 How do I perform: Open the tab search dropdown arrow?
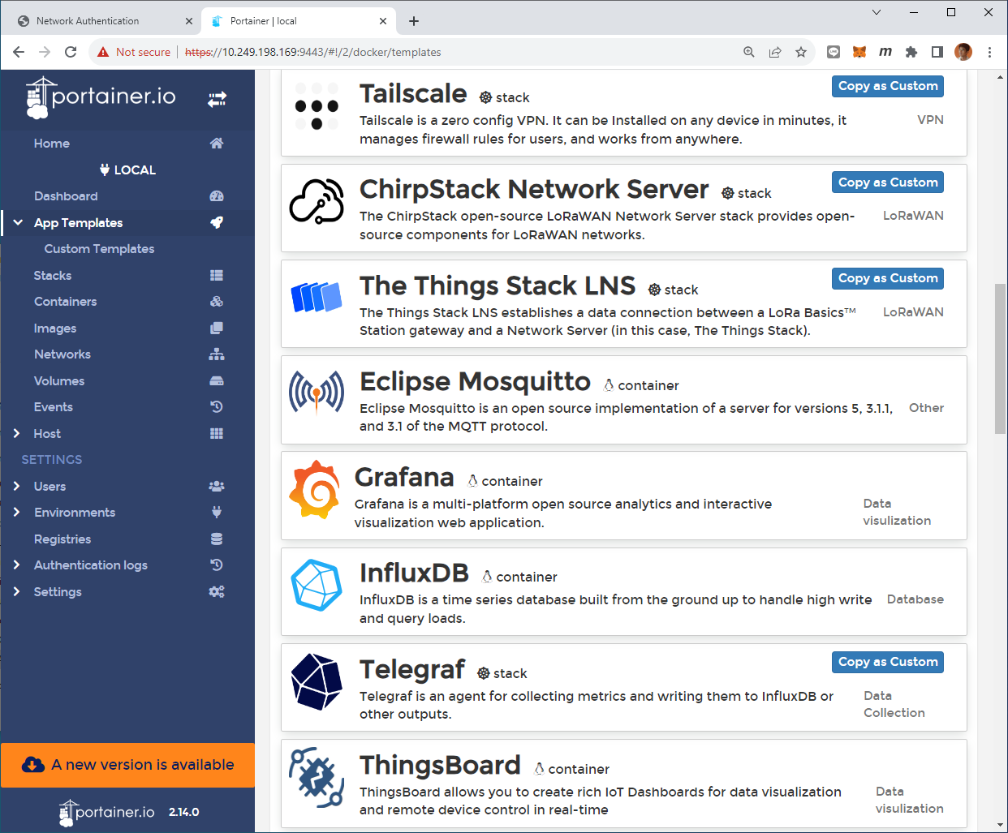[877, 12]
